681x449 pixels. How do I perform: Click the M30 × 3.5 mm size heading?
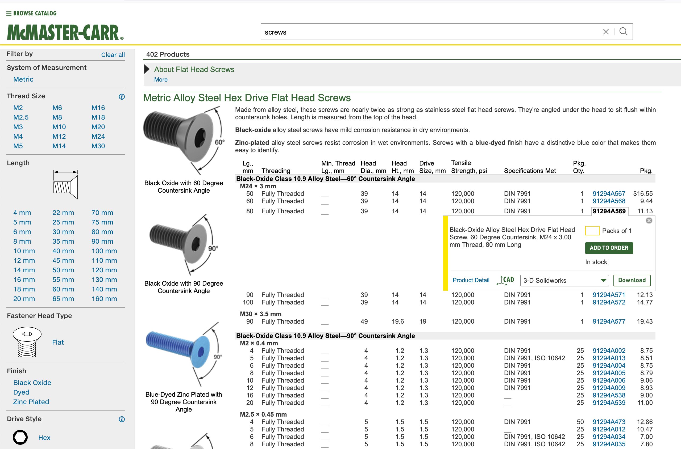pos(260,314)
